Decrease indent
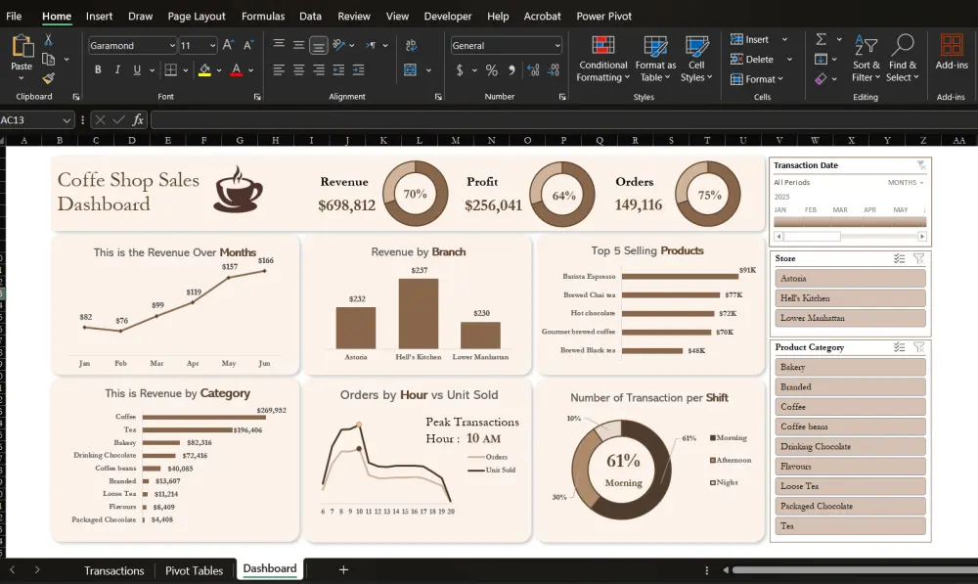 coord(338,69)
